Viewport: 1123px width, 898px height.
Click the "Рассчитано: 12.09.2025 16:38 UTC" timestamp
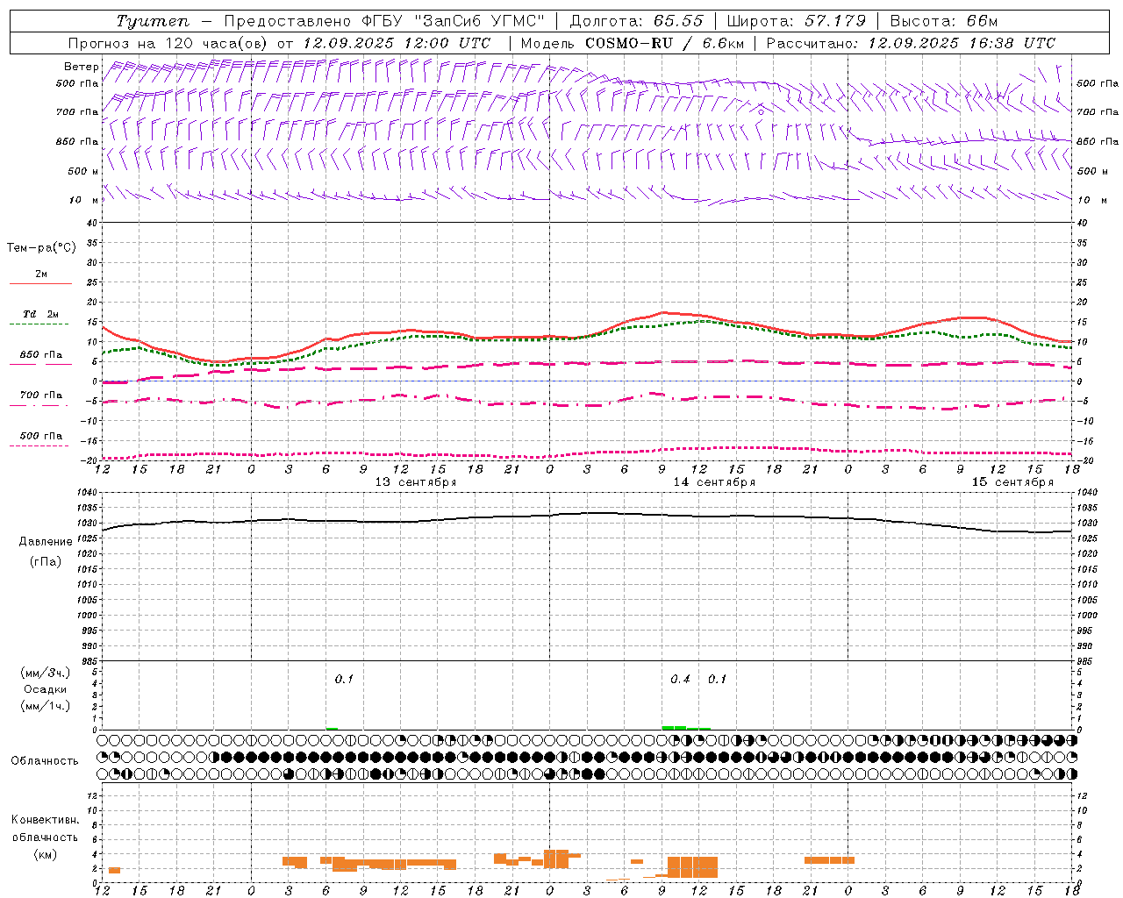[911, 43]
